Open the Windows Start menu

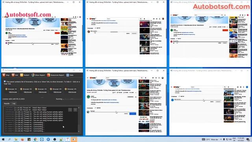point(3,139)
